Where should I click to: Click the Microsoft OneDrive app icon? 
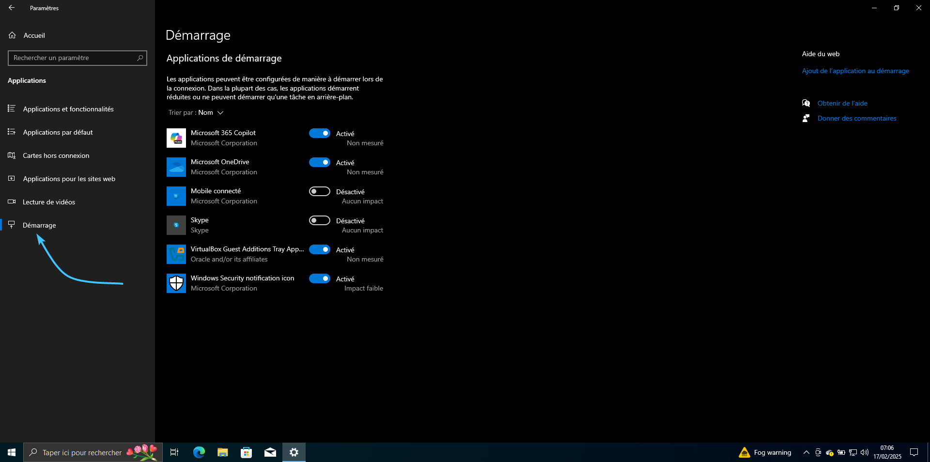176,167
